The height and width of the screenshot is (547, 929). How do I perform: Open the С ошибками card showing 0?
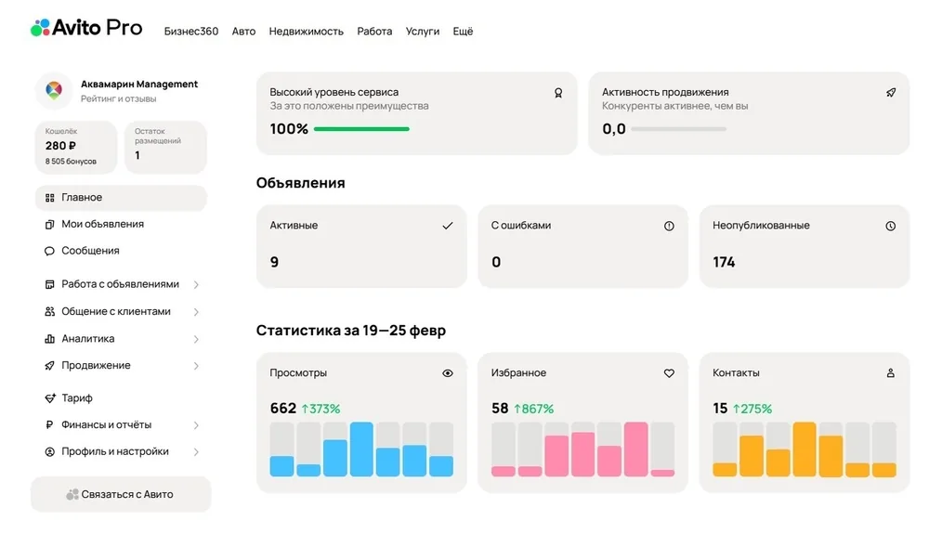coord(583,246)
